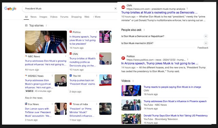Open the Politico story stage thumbnail
The image size is (218, 128).
(x=105, y=37)
